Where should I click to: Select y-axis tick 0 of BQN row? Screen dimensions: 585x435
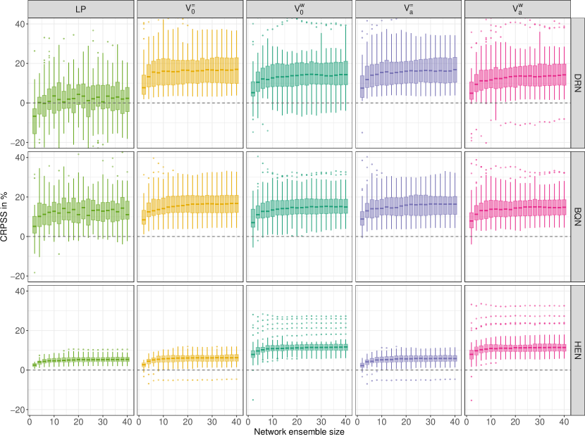pyautogui.click(x=23, y=237)
